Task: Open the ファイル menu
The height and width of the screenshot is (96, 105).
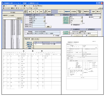Action: point(7,8)
